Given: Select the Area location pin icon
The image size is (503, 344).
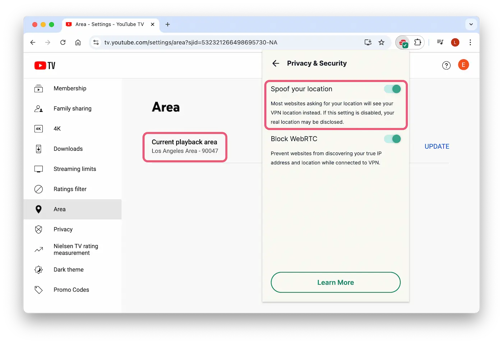Looking at the screenshot, I should coord(38,209).
